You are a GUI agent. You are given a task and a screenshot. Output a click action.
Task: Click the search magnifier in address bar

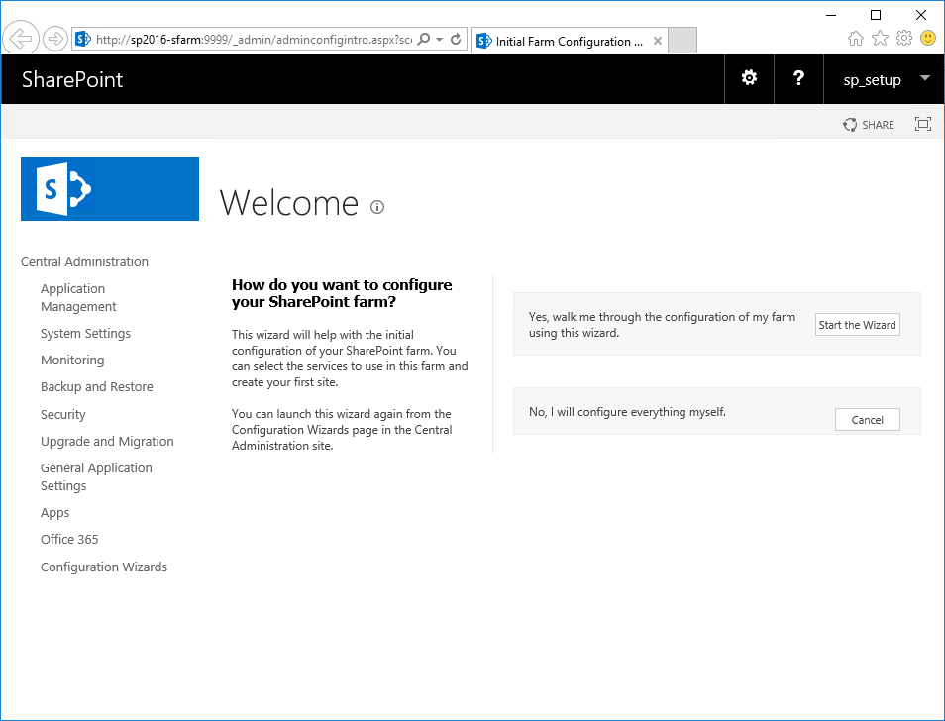pyautogui.click(x=424, y=40)
